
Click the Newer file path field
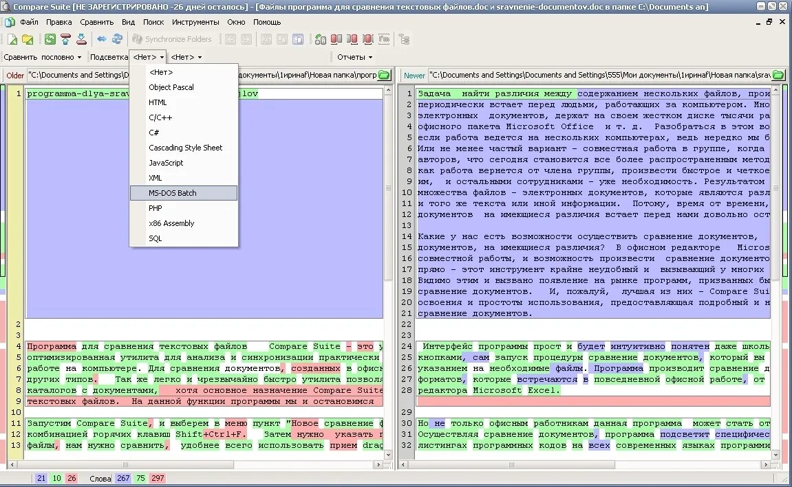(600, 75)
